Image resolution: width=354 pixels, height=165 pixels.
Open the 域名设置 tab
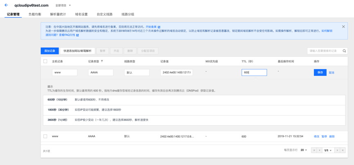(81, 14)
